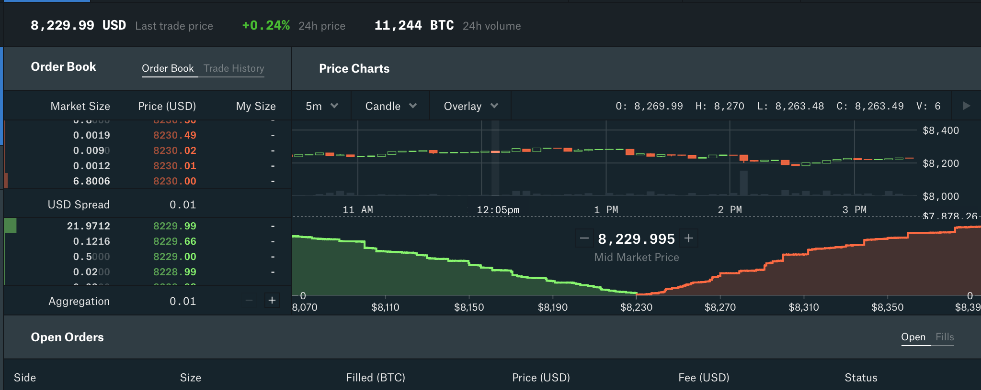Select the Open orders tab
This screenshot has height=390, width=981.
click(913, 337)
